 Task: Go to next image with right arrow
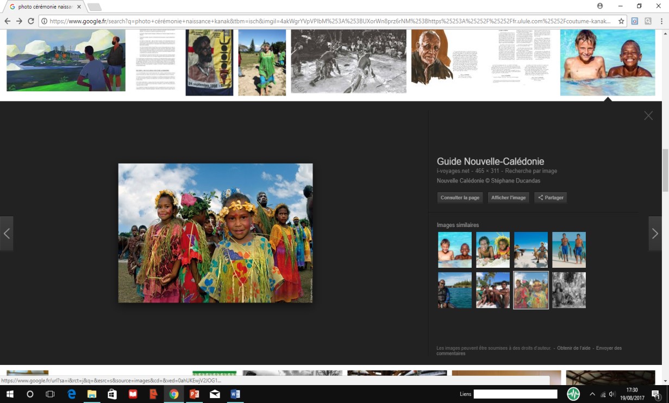tap(655, 234)
